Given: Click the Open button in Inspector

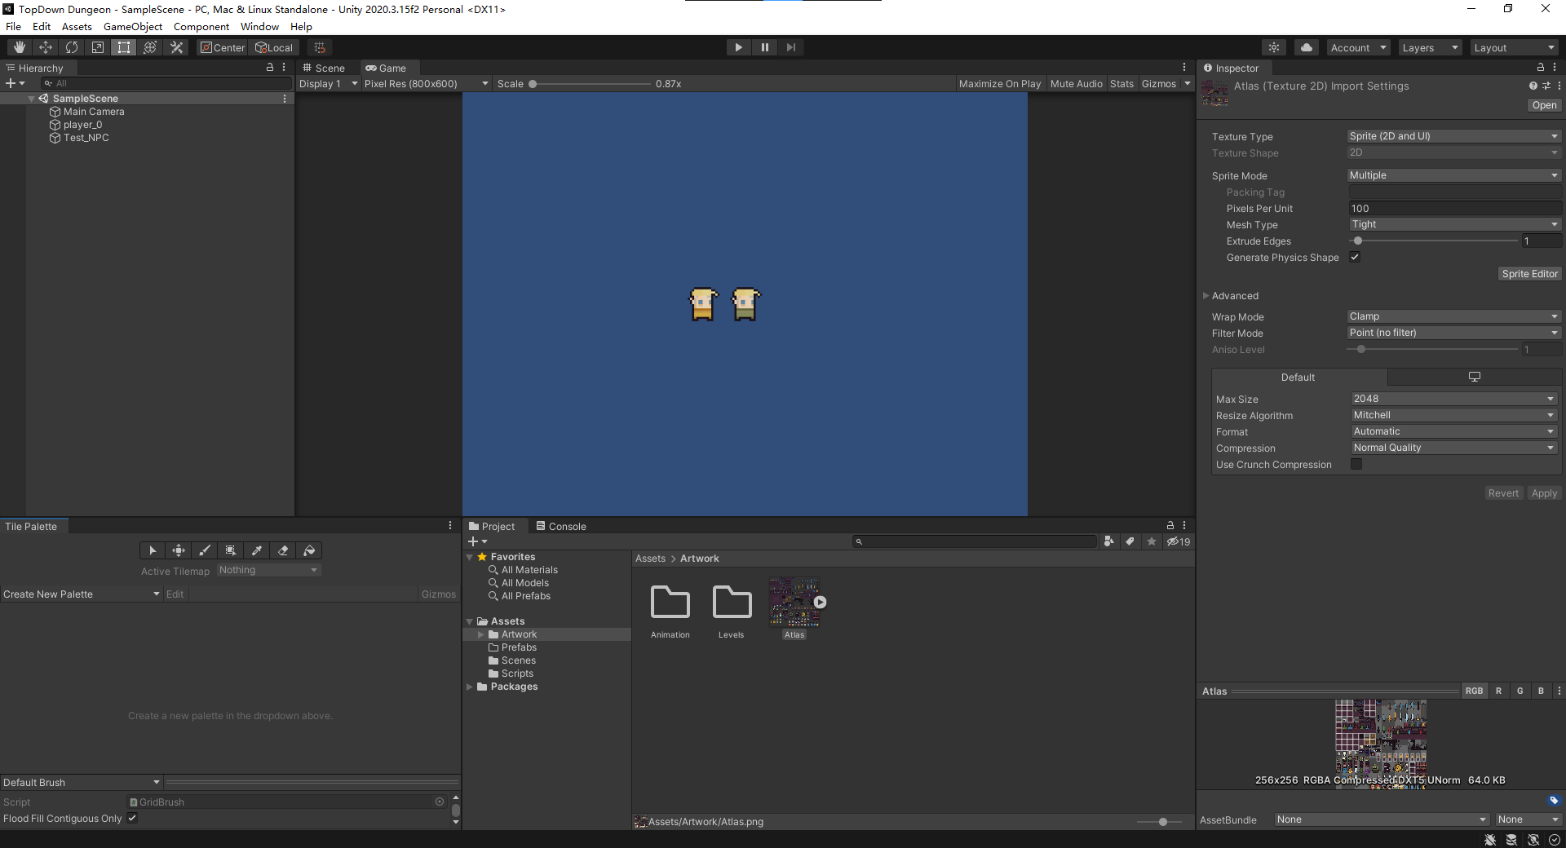Looking at the screenshot, I should click(x=1543, y=105).
